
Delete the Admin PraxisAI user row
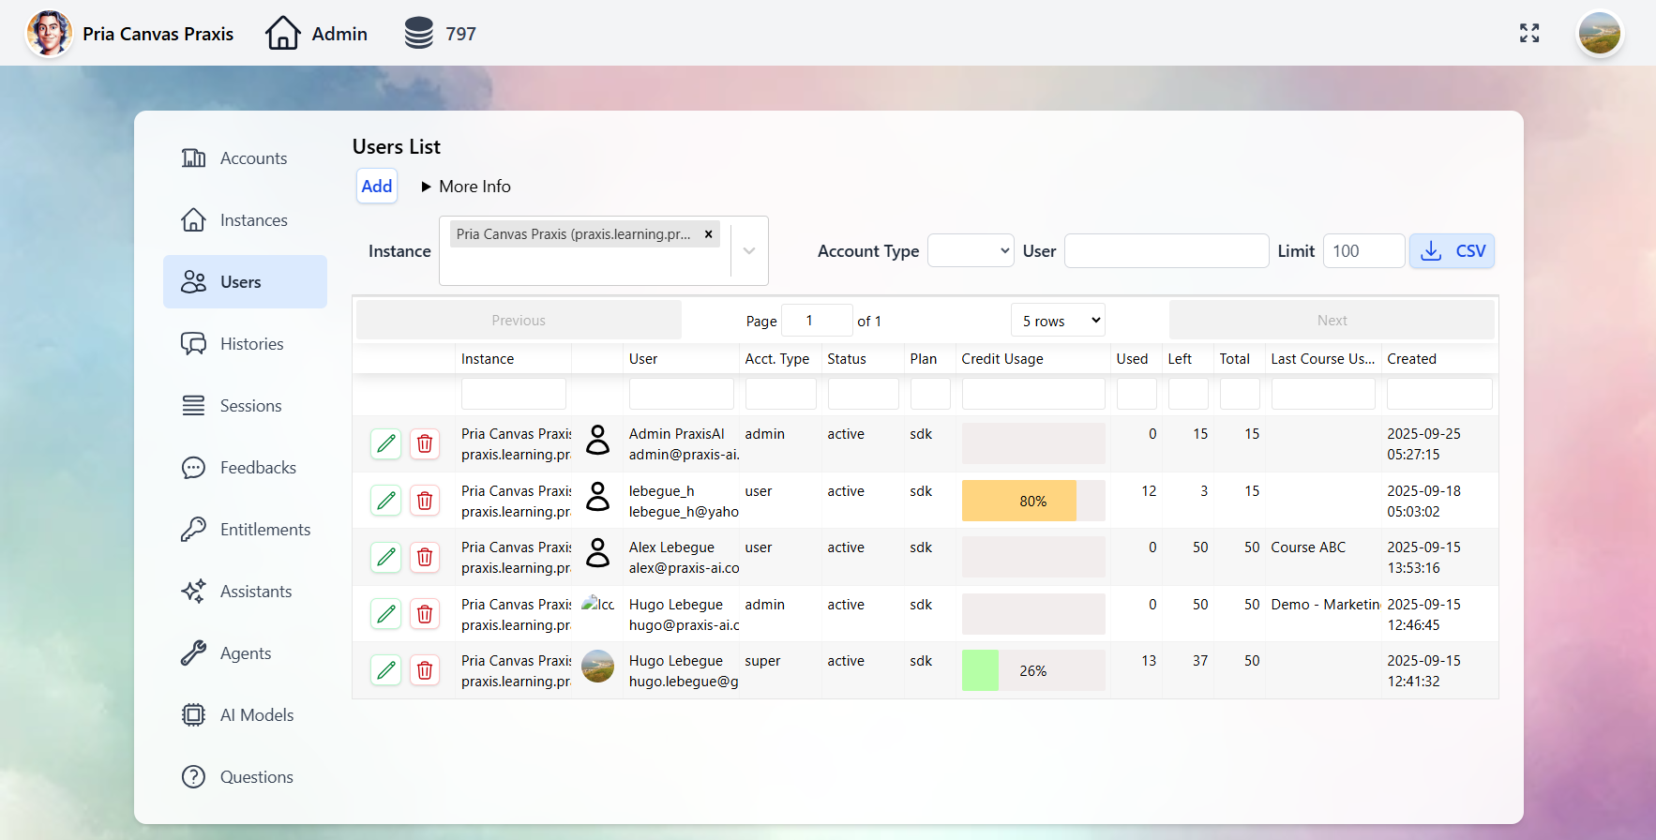(425, 443)
